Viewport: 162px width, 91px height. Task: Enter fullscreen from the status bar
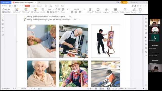pos(146,88)
